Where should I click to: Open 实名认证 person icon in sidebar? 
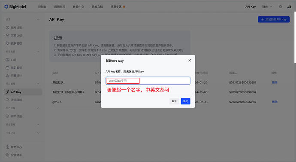(x=7, y=36)
